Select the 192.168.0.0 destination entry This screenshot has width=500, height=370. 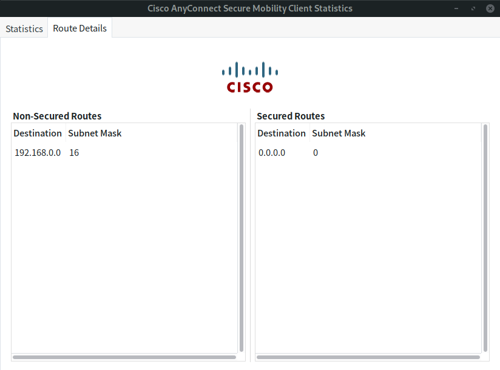38,153
